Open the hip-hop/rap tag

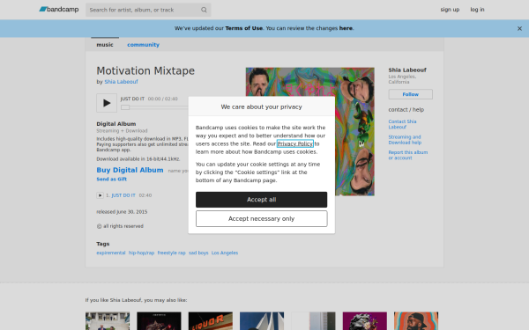coord(141,253)
